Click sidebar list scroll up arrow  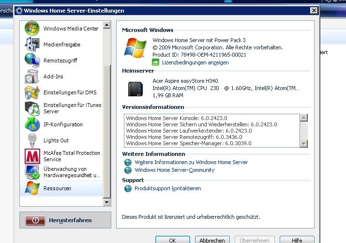(x=107, y=25)
